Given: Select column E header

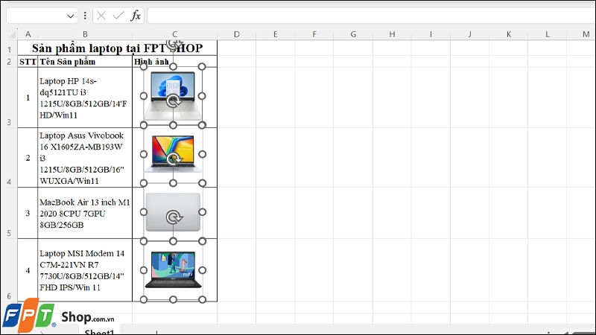Looking at the screenshot, I should 275,34.
